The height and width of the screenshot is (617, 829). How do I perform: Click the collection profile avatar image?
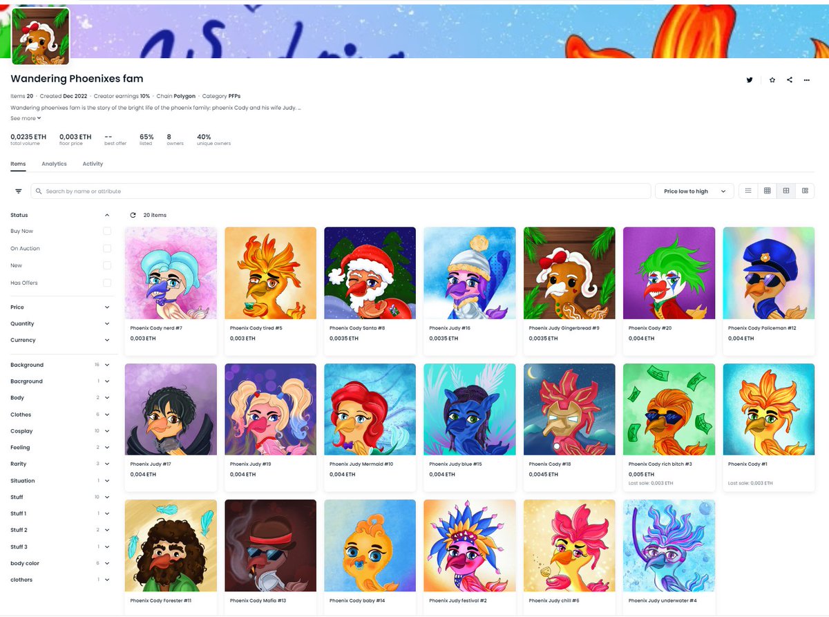pyautogui.click(x=40, y=36)
